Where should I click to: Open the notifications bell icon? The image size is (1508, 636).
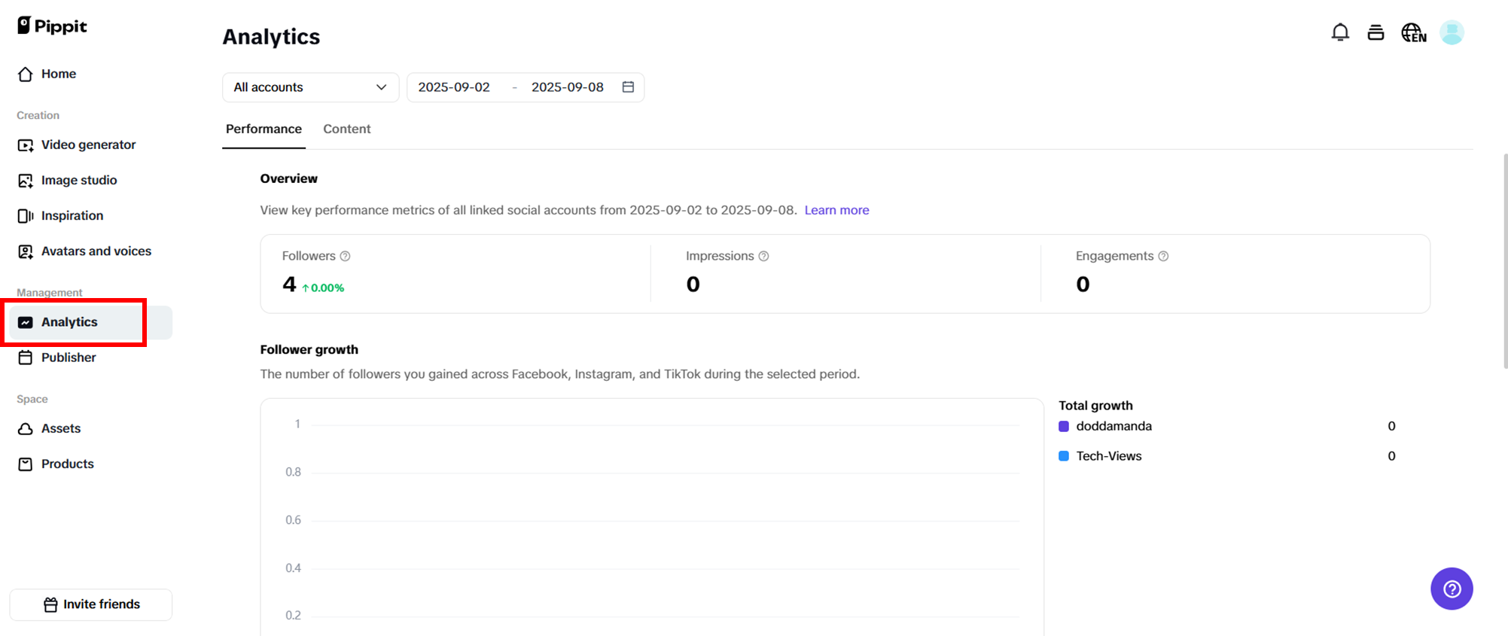point(1340,32)
